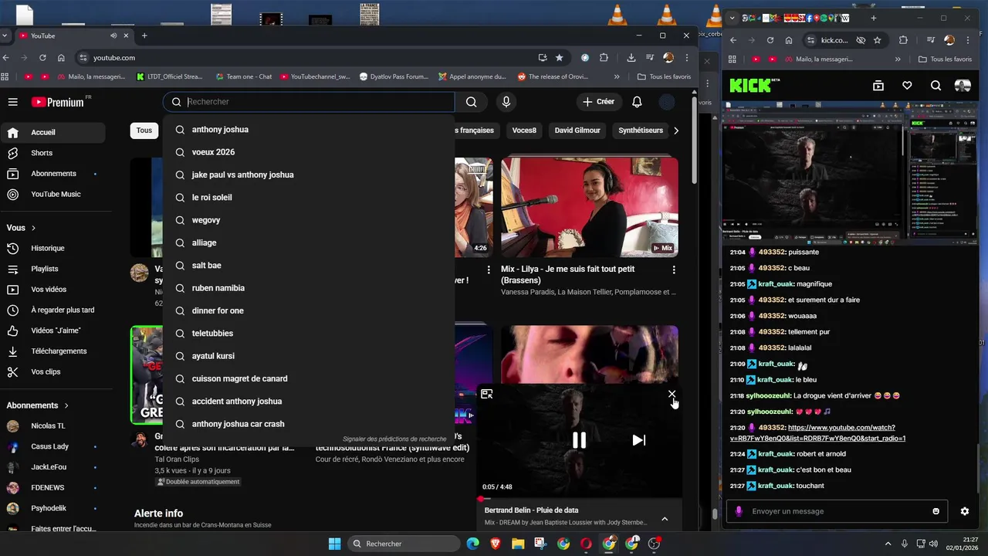Expand miniplayer to full watch page
The height and width of the screenshot is (556, 988).
pos(486,394)
